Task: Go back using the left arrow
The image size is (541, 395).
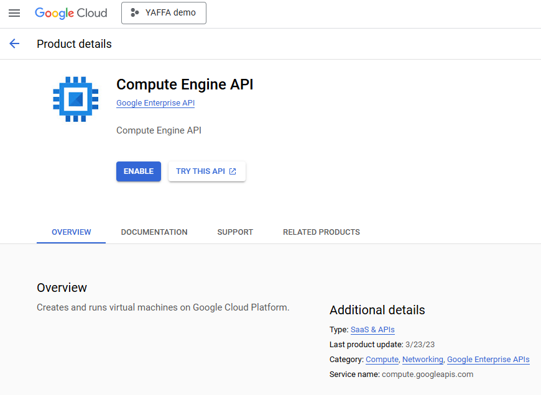Action: [x=14, y=43]
